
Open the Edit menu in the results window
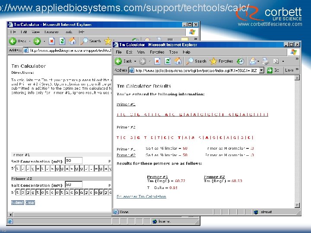[129, 52]
